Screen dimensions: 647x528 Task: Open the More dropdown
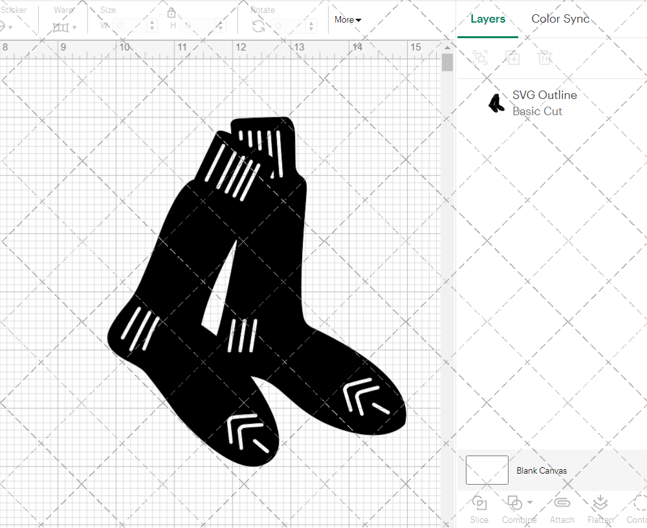coord(347,20)
